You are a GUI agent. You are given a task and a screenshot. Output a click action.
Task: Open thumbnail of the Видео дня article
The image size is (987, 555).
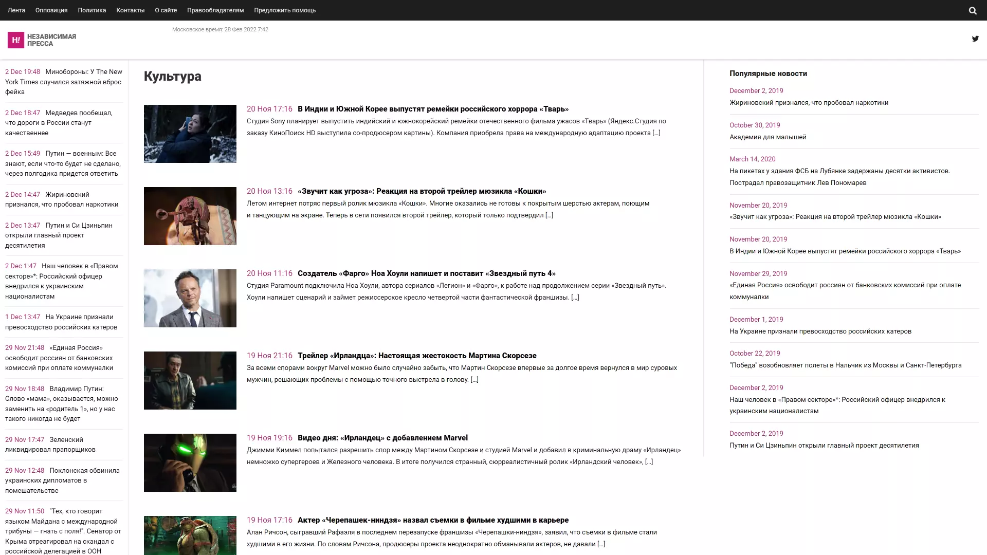coord(190,462)
